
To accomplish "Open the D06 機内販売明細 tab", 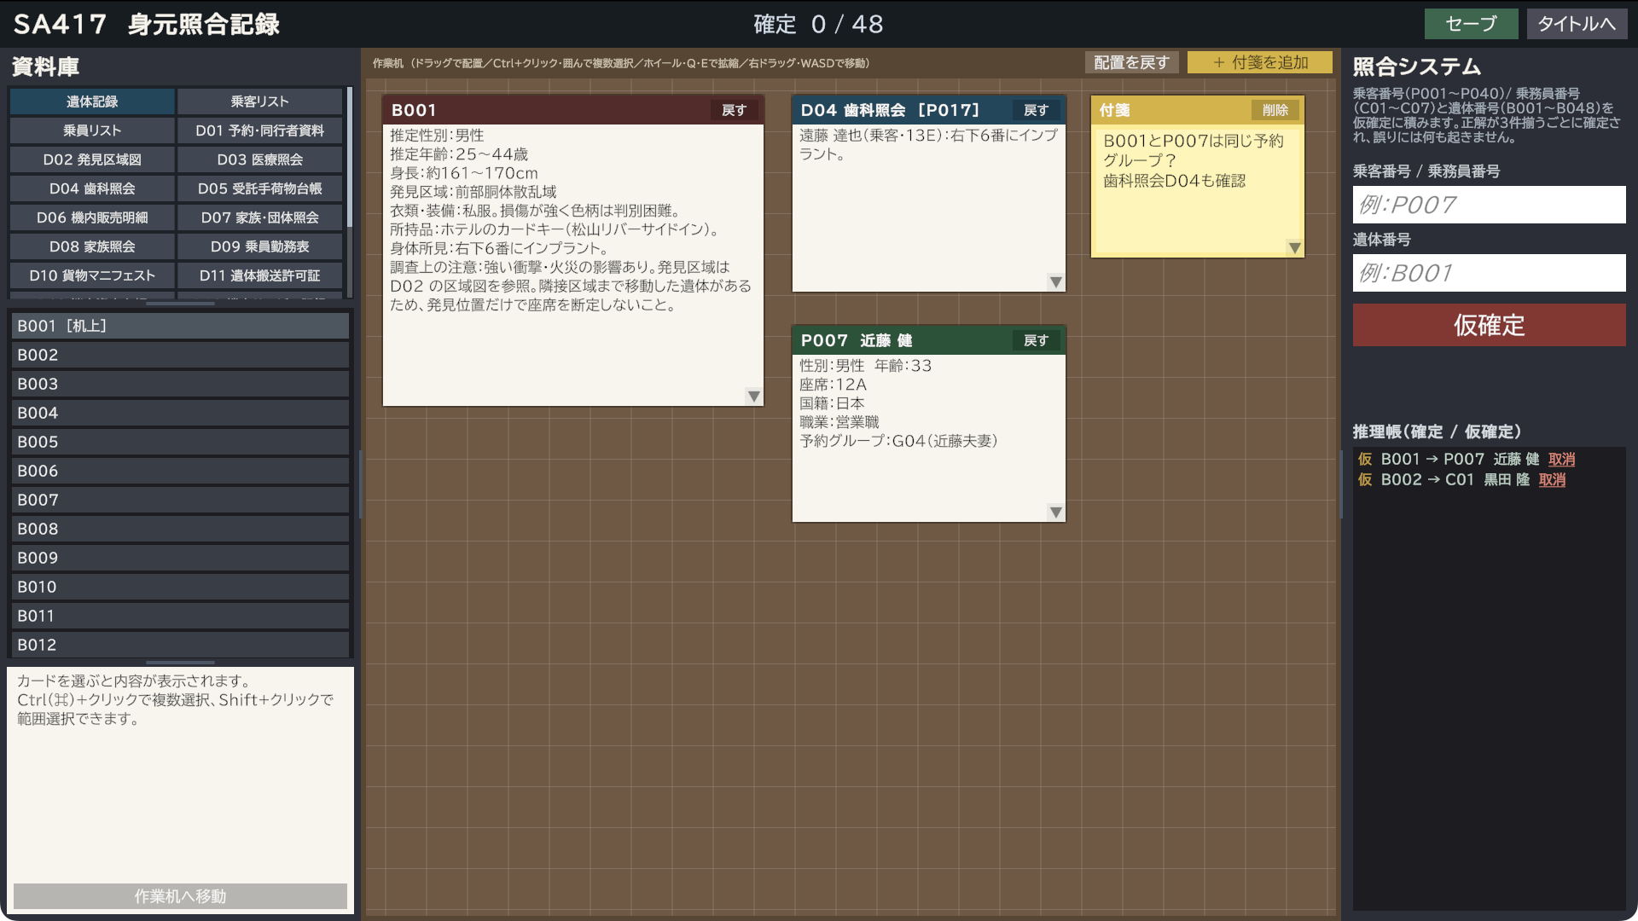I will pyautogui.click(x=92, y=217).
